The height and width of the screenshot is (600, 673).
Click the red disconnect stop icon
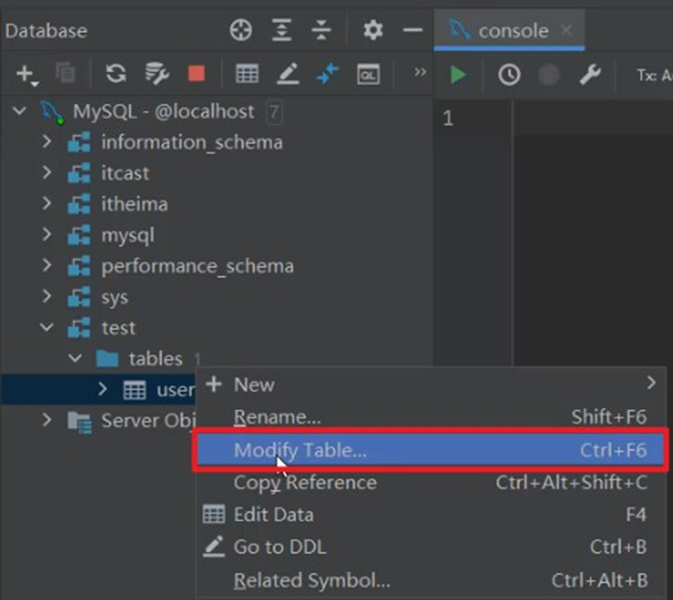point(196,74)
